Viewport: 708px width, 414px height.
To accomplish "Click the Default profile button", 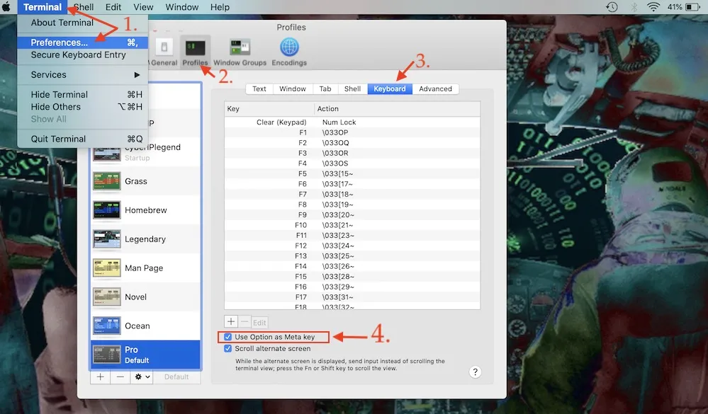I will (x=176, y=376).
